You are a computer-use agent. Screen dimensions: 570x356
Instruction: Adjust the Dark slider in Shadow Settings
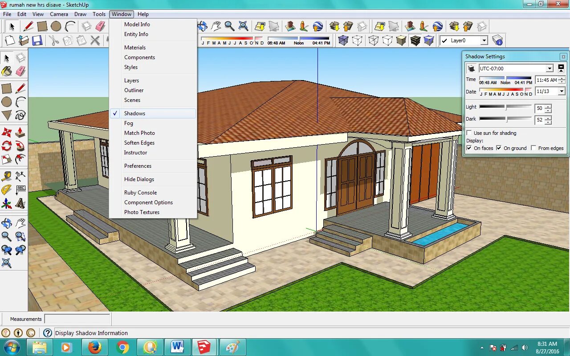505,119
